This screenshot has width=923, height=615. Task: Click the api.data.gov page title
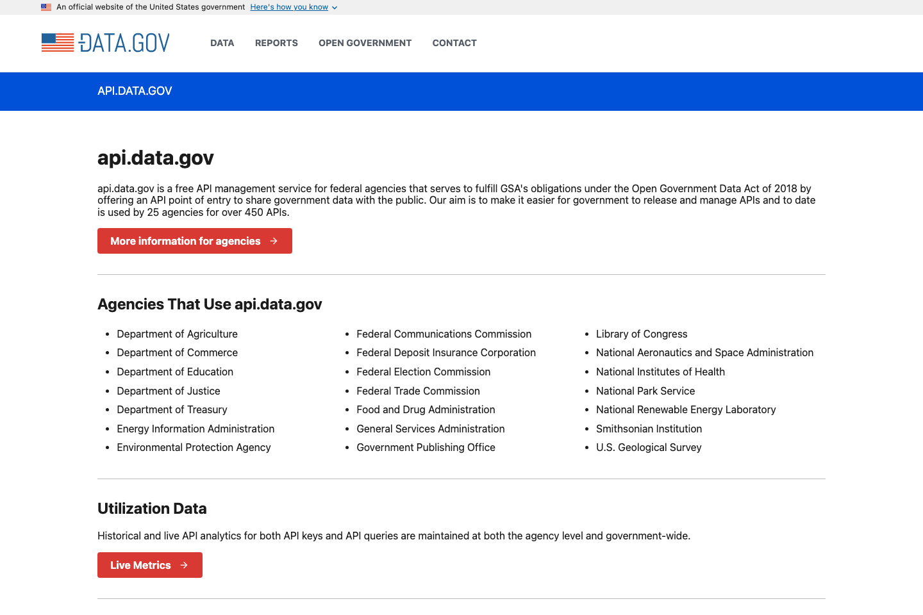155,158
